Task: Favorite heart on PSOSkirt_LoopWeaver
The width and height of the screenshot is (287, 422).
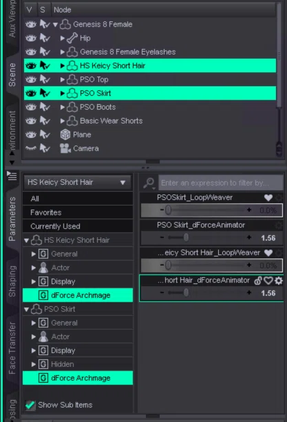Action: coord(268,198)
